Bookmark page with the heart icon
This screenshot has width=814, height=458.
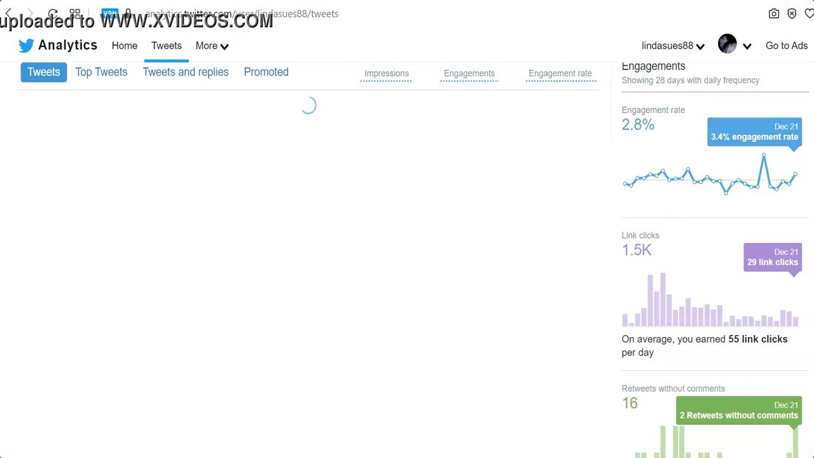[x=809, y=13]
